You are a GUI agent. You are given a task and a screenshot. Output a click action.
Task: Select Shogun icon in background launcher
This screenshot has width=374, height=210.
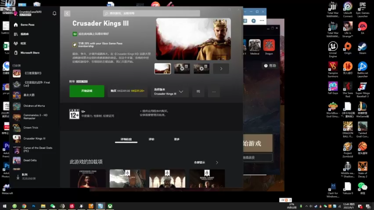(x=269, y=47)
